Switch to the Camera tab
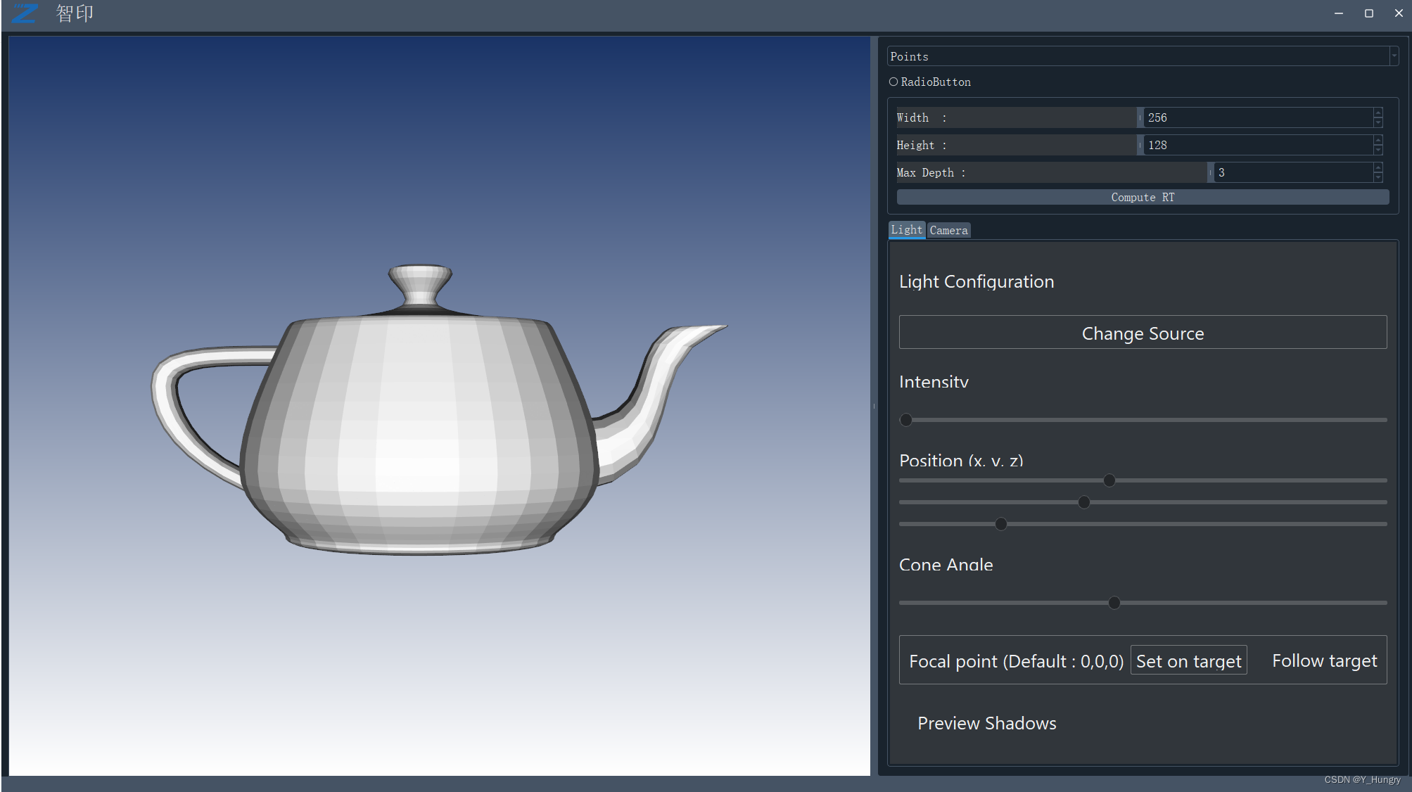Image resolution: width=1412 pixels, height=792 pixels. click(948, 230)
